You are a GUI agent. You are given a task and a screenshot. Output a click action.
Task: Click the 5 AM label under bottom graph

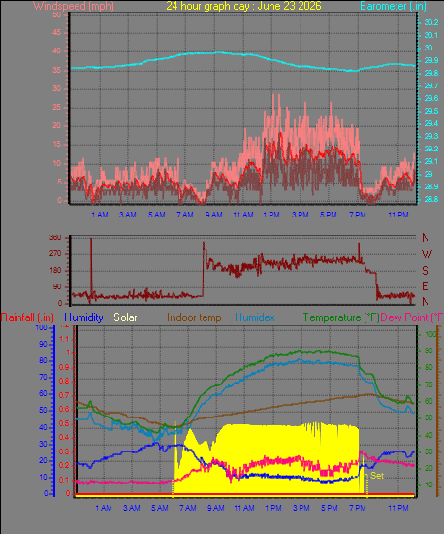[159, 508]
